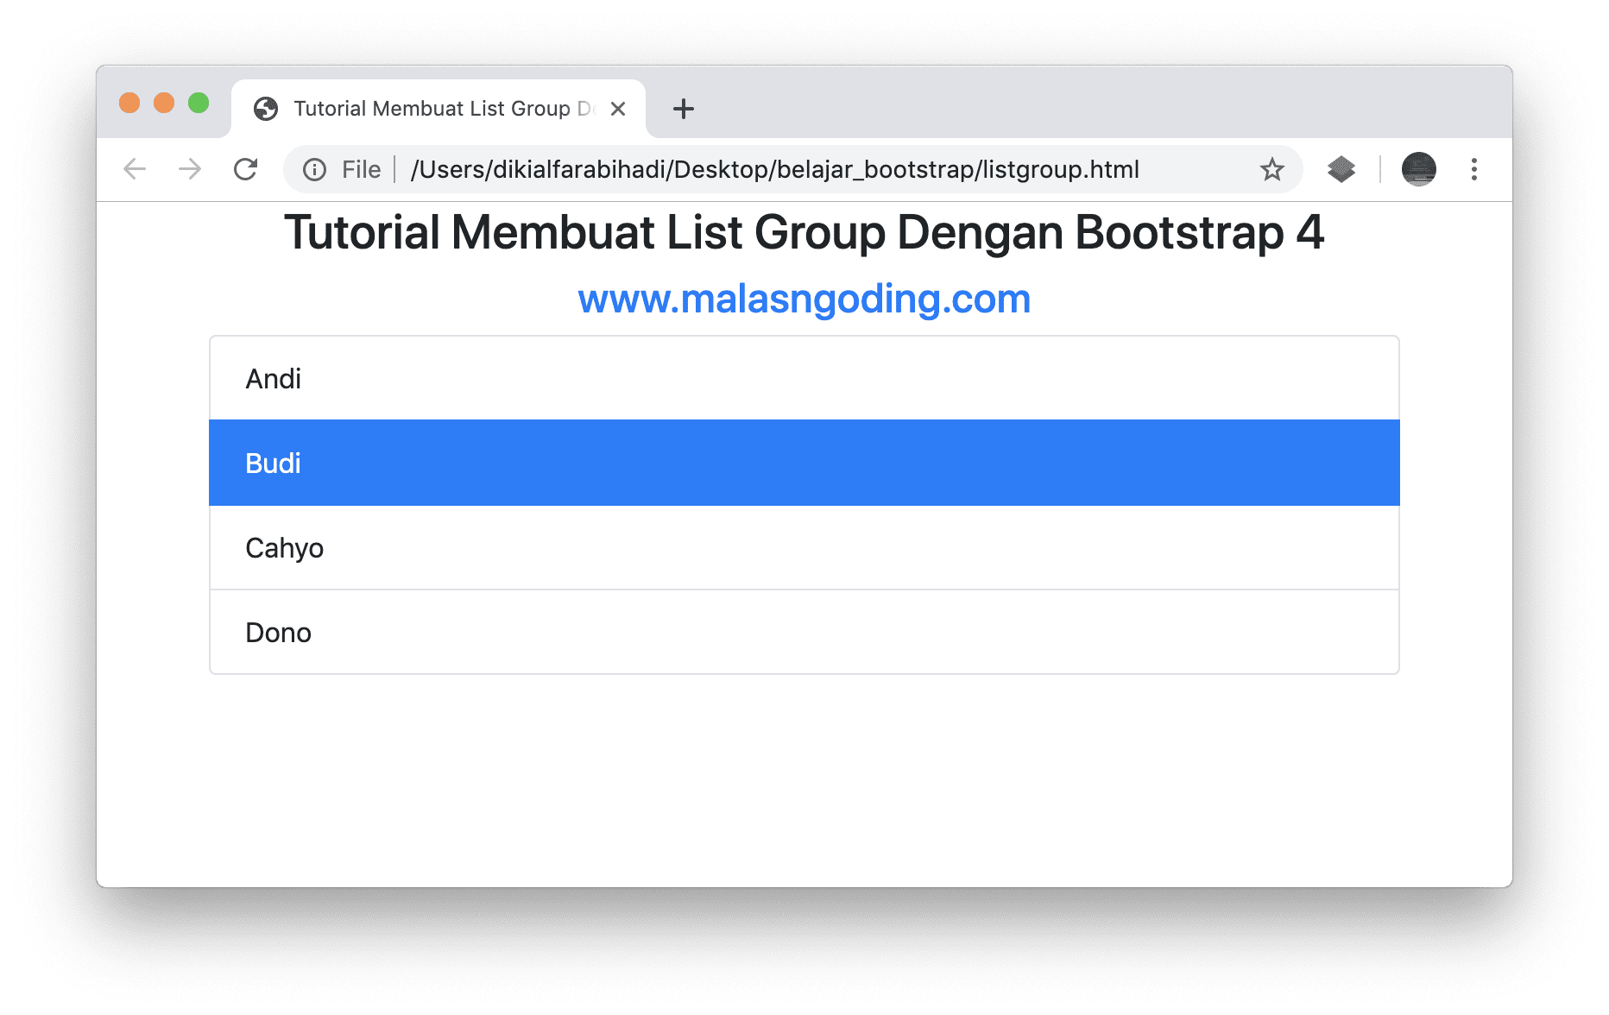Screen dimensions: 1609x1015
Task: Select the Cahyo list item
Action: pos(803,547)
